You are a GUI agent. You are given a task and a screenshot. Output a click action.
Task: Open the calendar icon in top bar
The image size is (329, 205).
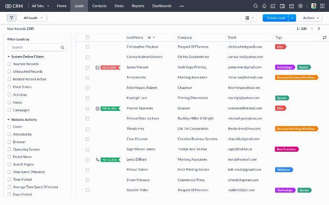tap(282, 6)
